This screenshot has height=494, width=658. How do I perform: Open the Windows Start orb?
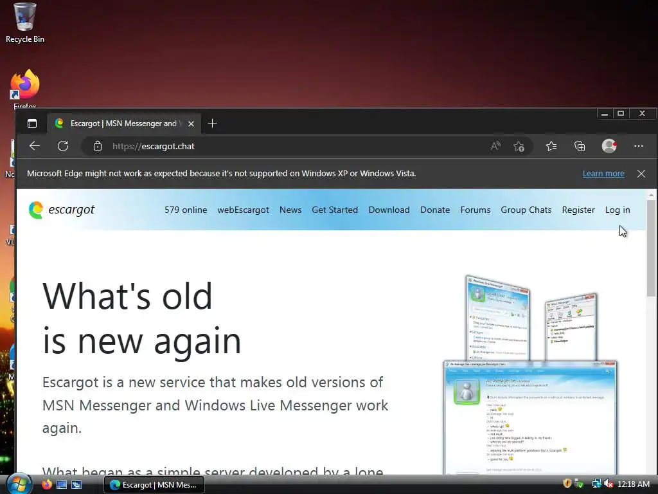point(19,484)
